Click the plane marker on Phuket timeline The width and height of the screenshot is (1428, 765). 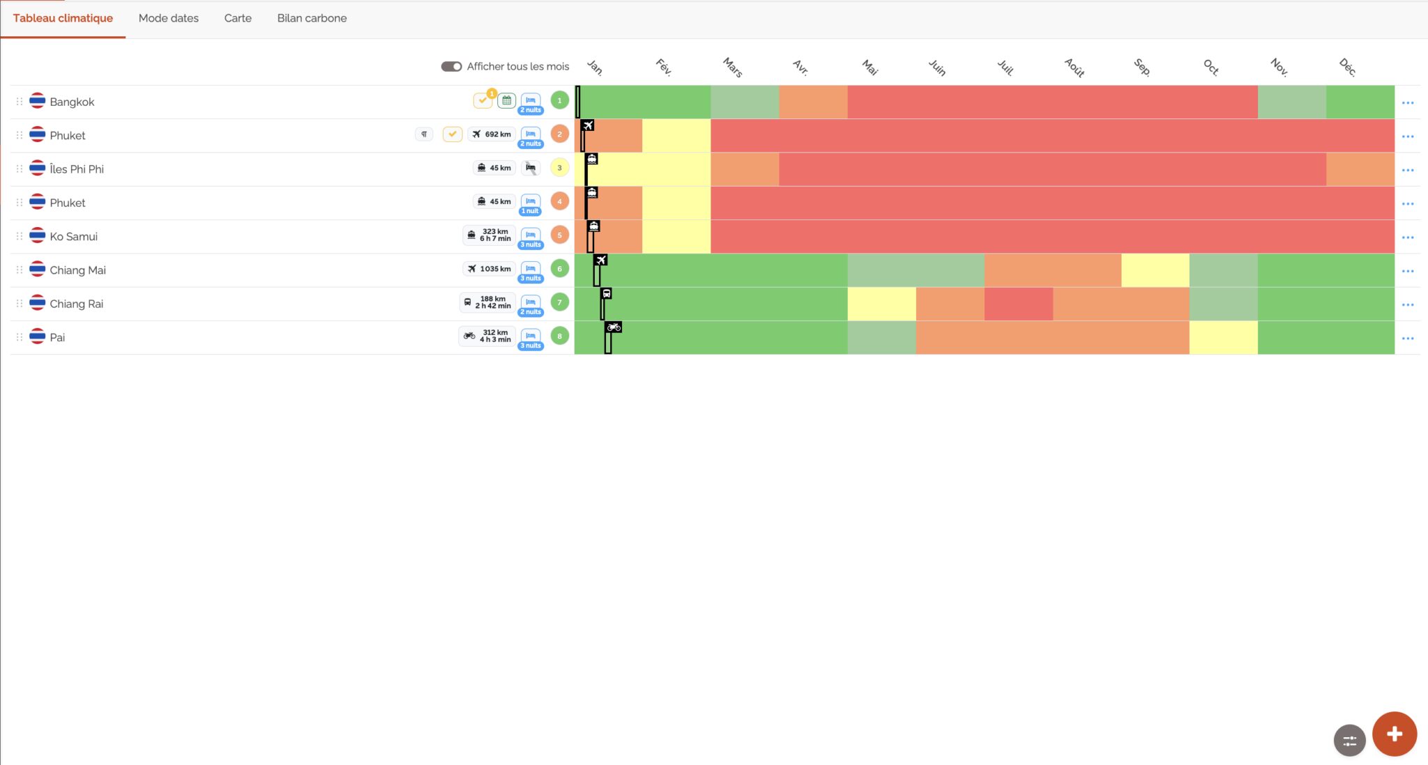coord(588,125)
